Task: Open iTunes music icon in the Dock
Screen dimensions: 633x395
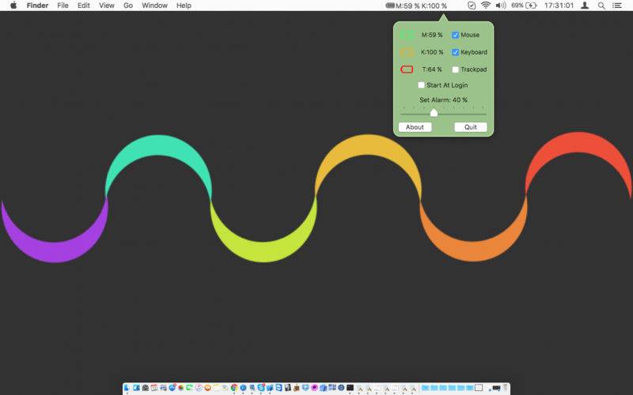Action: click(199, 388)
